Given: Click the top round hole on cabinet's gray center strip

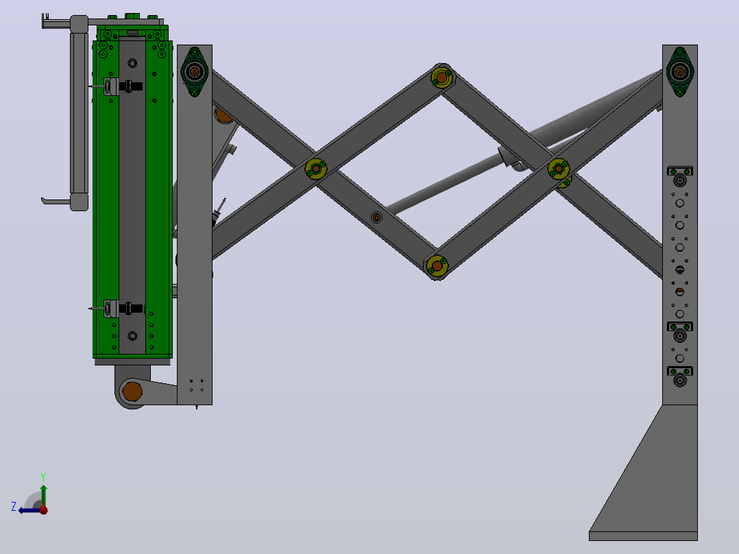Looking at the screenshot, I should tap(132, 62).
